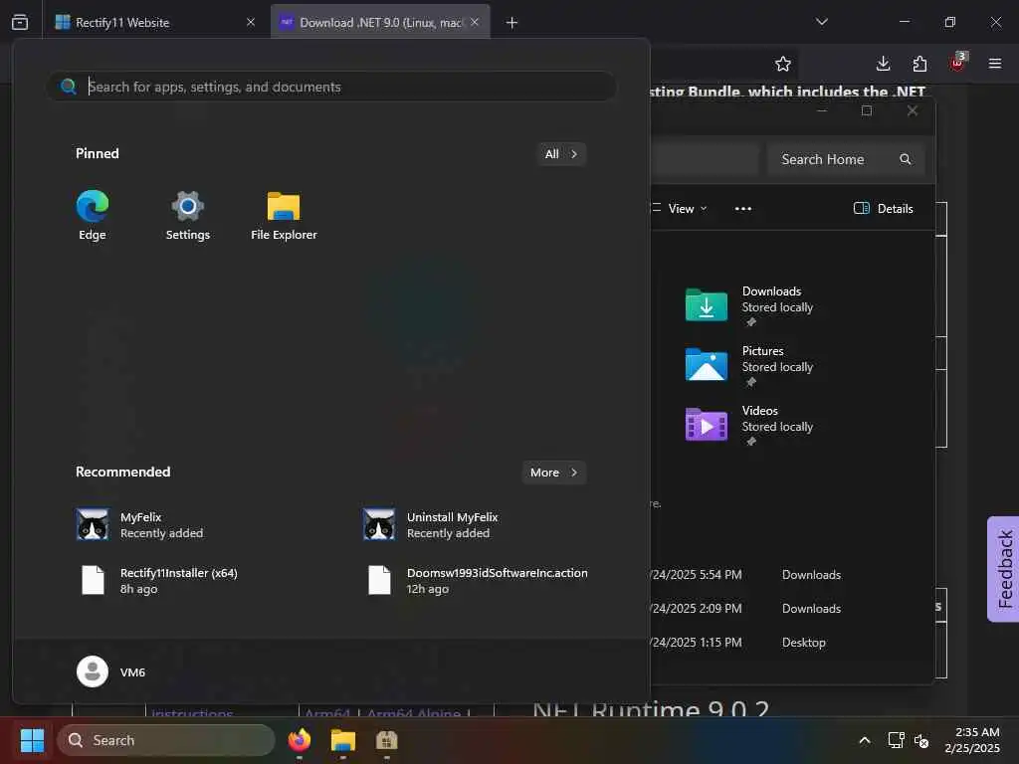1019x764 pixels.
Task: Open the See more ellipsis in File Explorer
Action: click(742, 209)
